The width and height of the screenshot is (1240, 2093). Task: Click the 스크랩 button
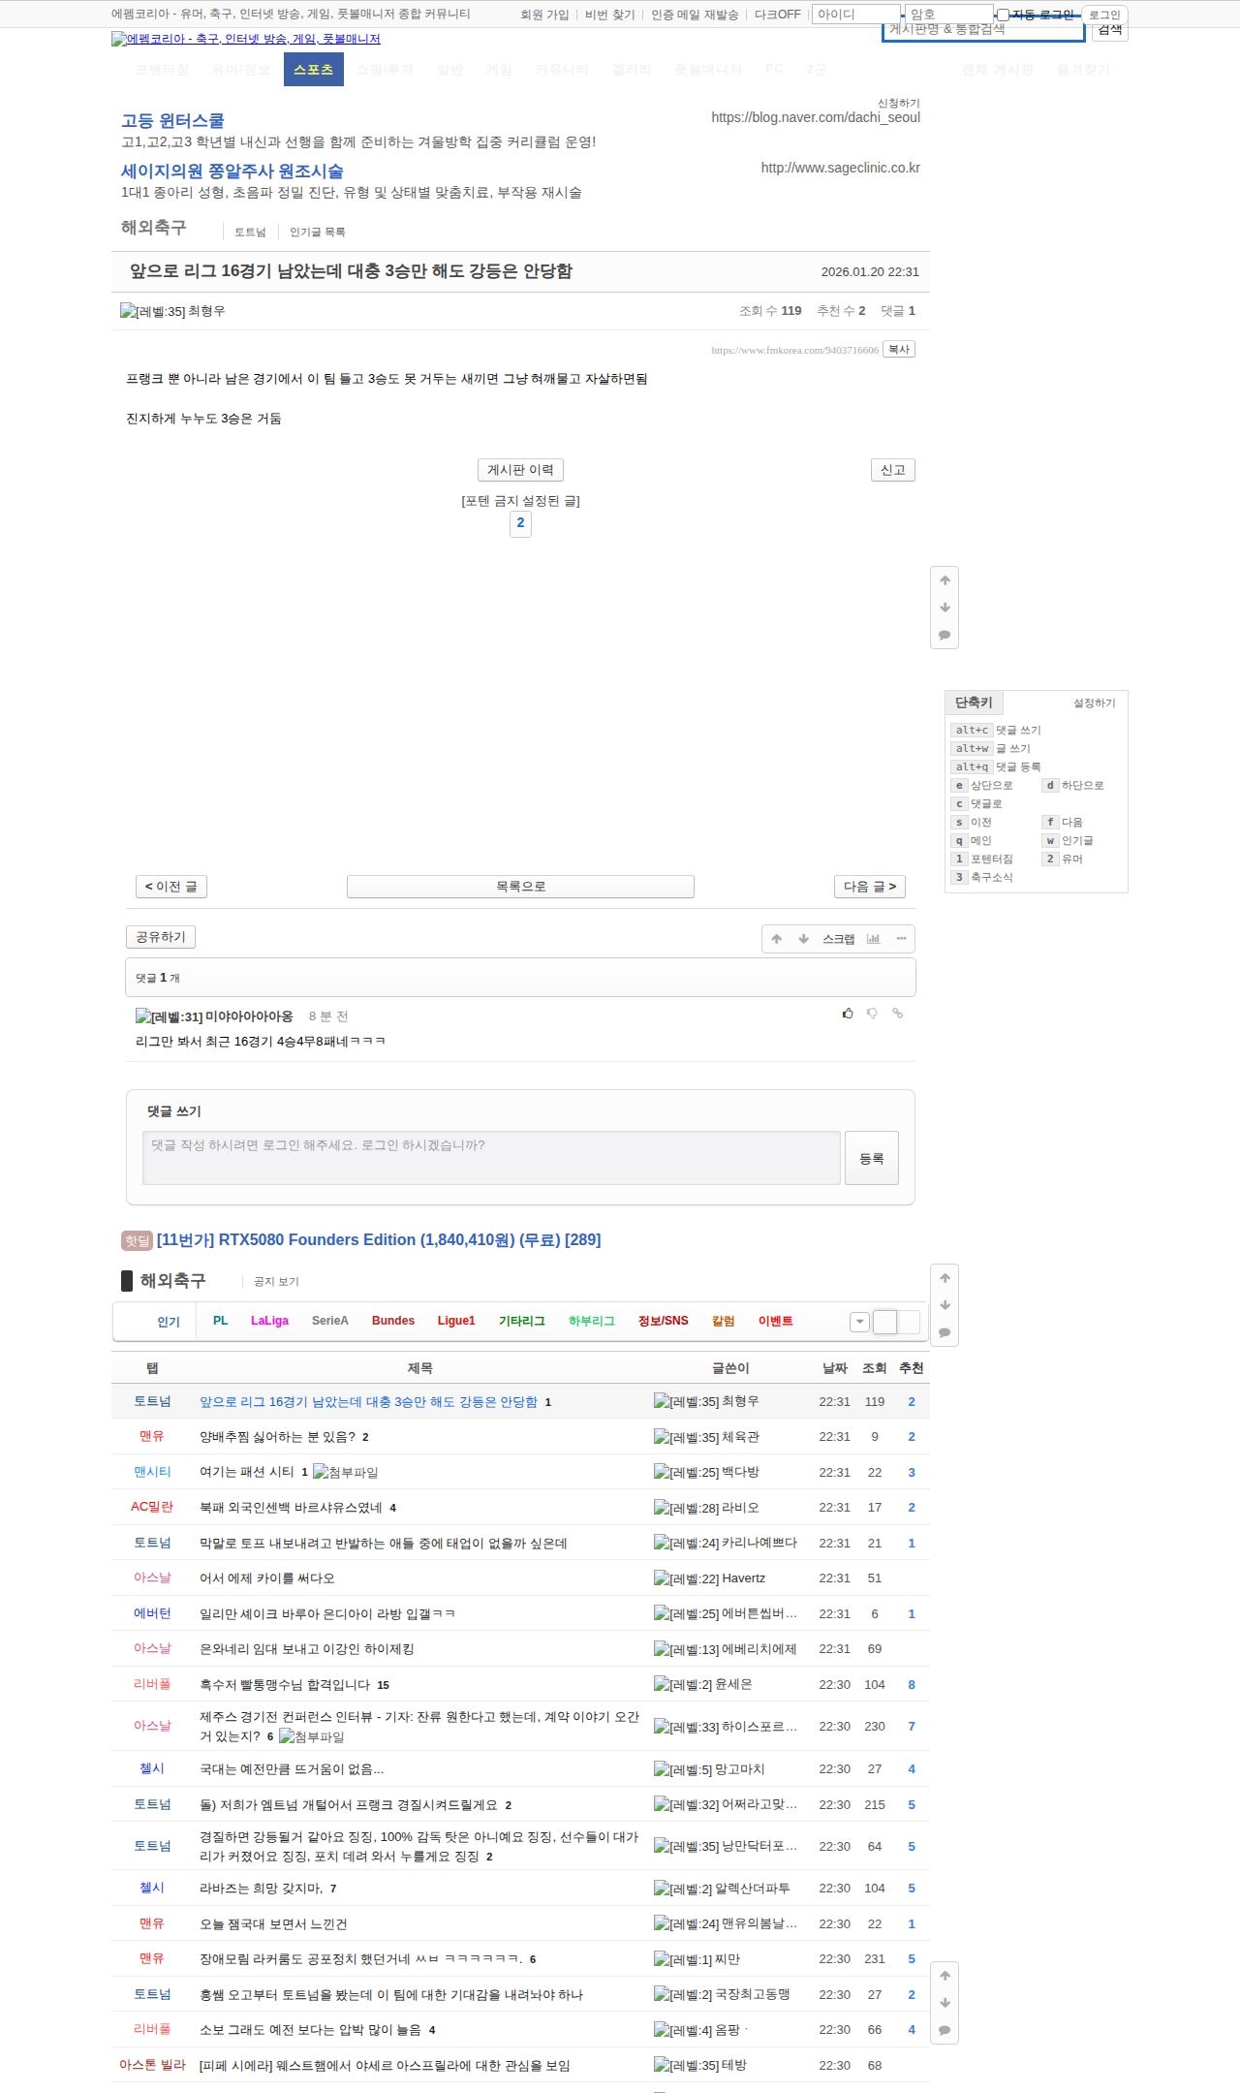[839, 939]
